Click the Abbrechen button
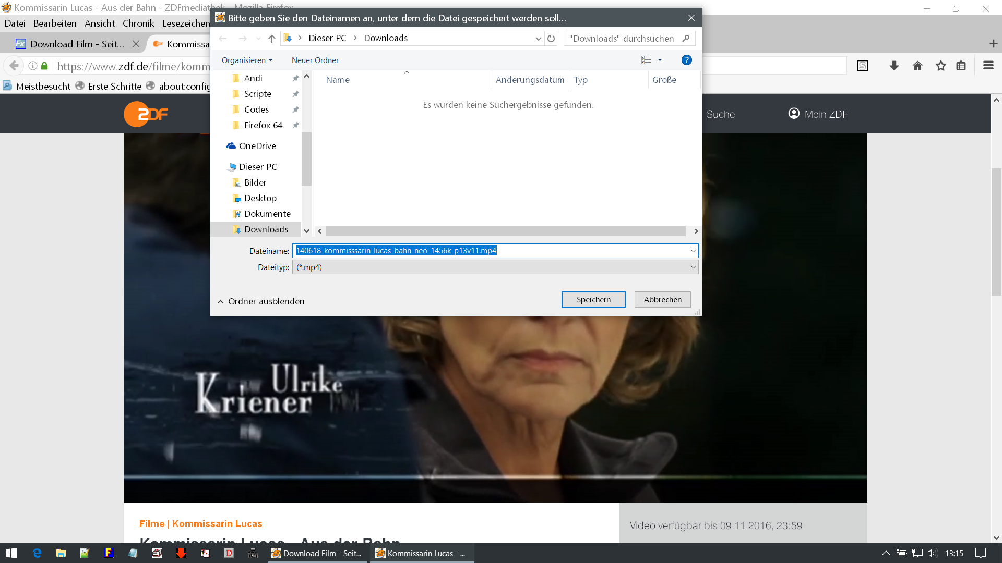Image resolution: width=1002 pixels, height=563 pixels. tap(662, 299)
